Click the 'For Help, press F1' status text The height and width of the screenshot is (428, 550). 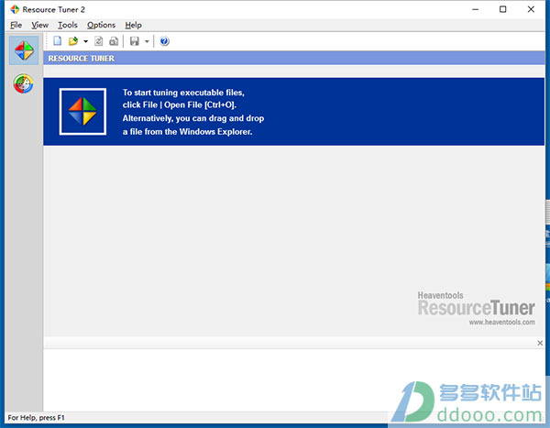tap(36, 418)
